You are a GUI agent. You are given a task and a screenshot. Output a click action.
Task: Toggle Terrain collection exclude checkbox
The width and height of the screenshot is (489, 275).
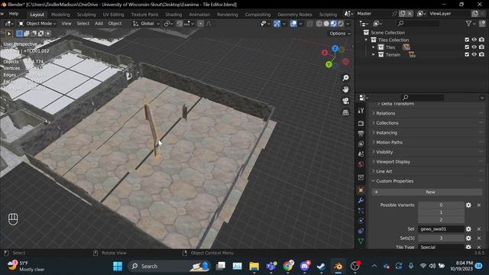click(467, 54)
